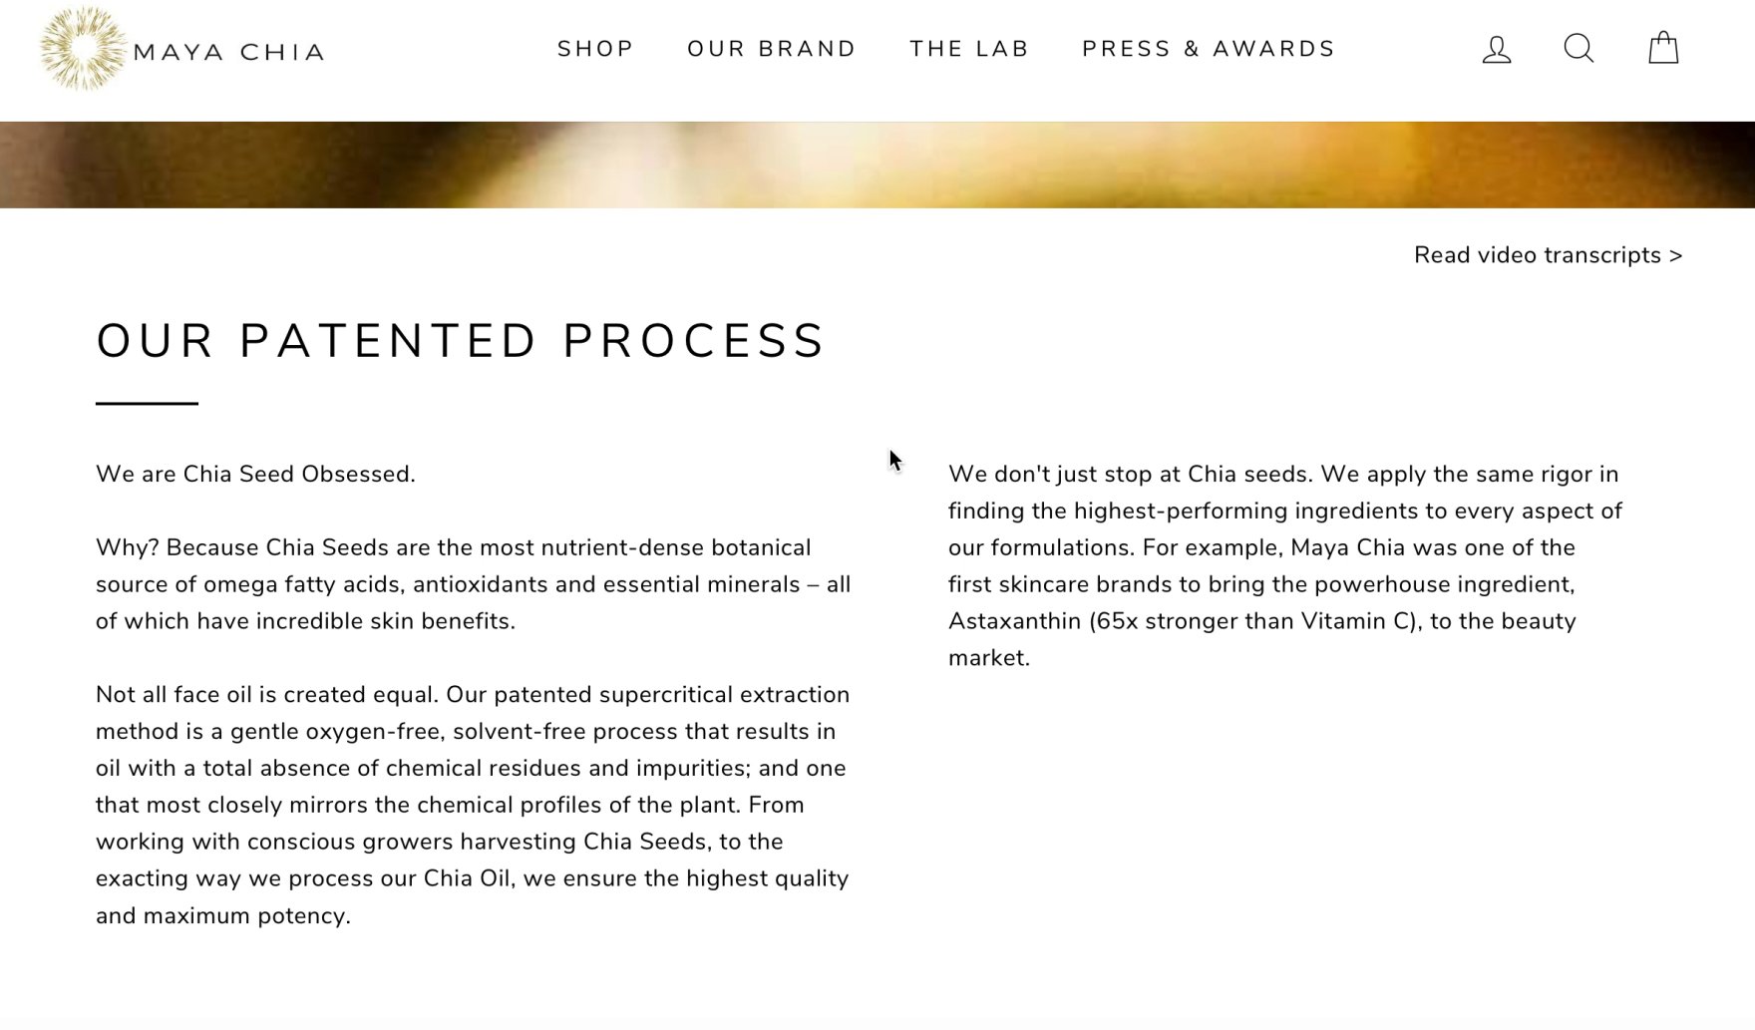1755x1030 pixels.
Task: Open the OUR BRAND menu
Action: pyautogui.click(x=772, y=49)
